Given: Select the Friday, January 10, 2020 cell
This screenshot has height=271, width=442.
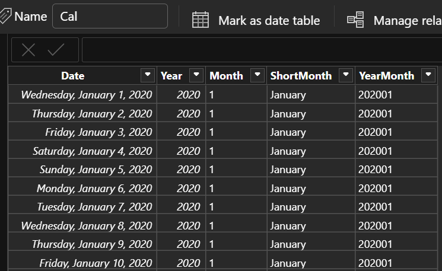Looking at the screenshot, I should click(82, 263).
